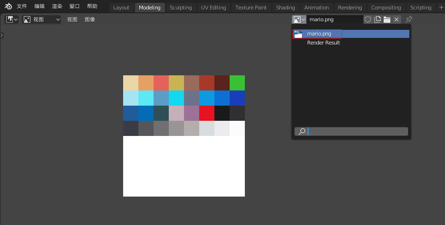Viewport: 445px width, 225px height.
Task: Click the magnifier search icon
Action: [x=302, y=131]
